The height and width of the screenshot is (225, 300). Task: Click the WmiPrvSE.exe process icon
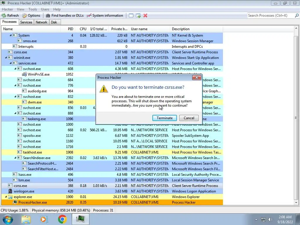pyautogui.click(x=24, y=74)
